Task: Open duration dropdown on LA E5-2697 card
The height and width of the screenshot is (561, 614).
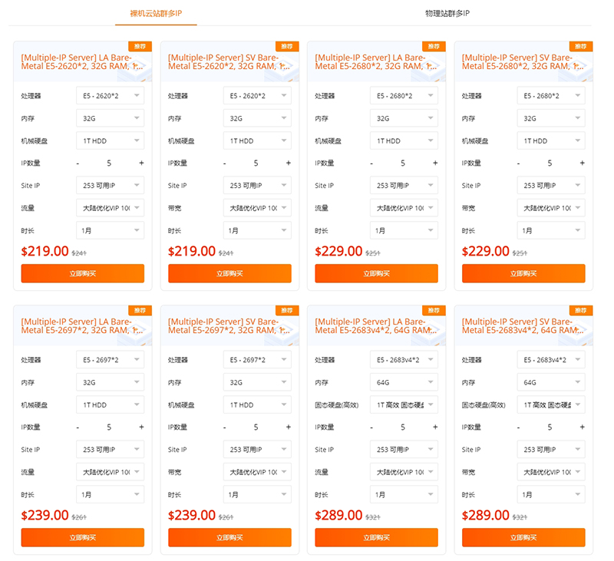Action: (110, 495)
